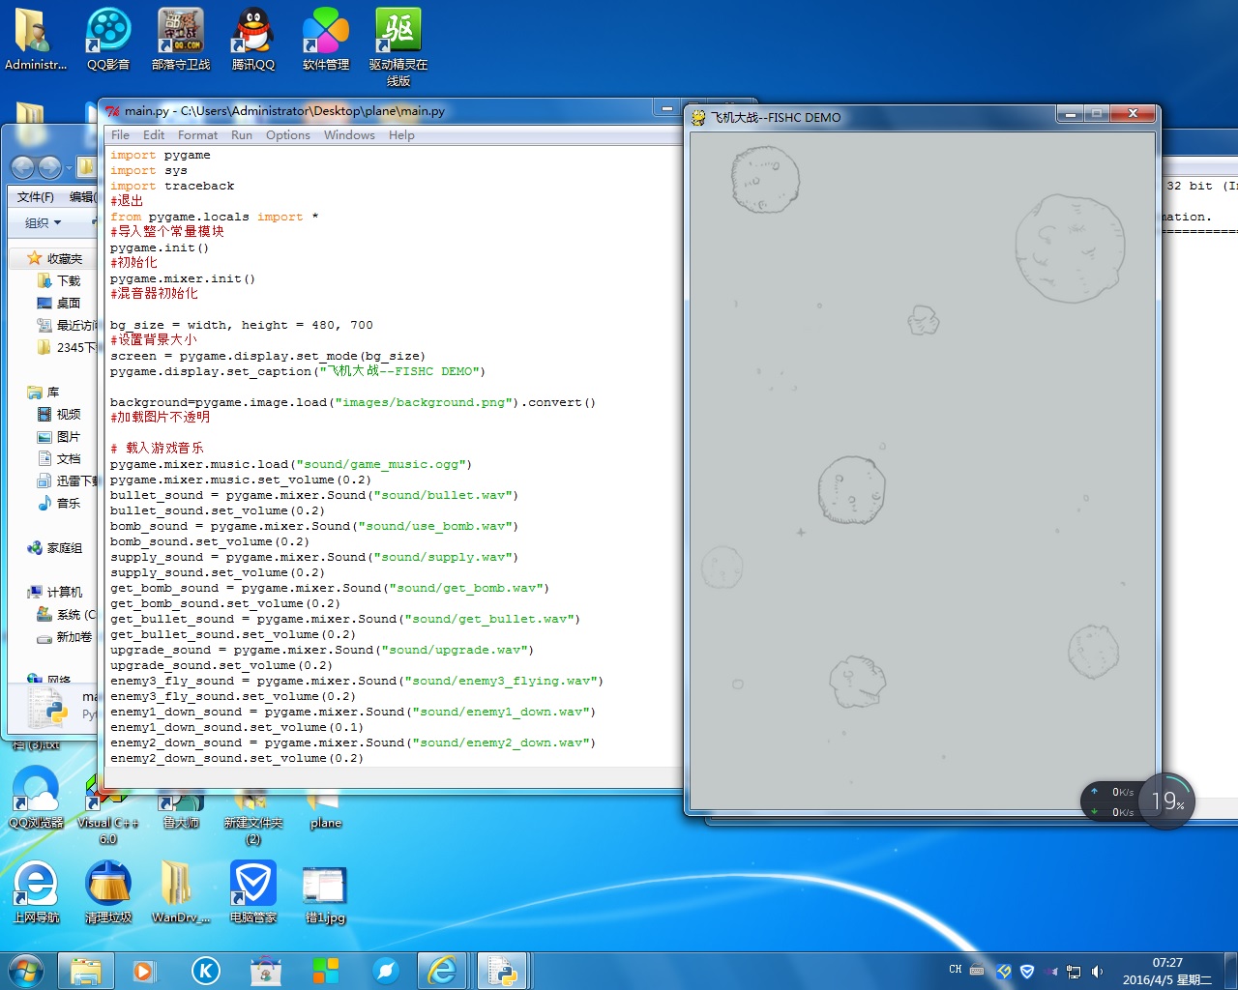The image size is (1238, 990).
Task: Launch the 清理垃圾 broom shortcut
Action: pyautogui.click(x=108, y=885)
